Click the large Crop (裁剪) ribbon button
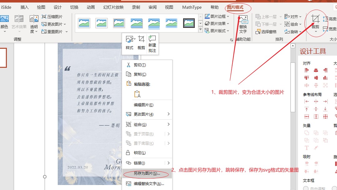The width and height of the screenshot is (337, 190). coord(315,22)
